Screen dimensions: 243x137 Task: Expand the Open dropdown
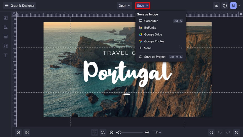[124, 6]
